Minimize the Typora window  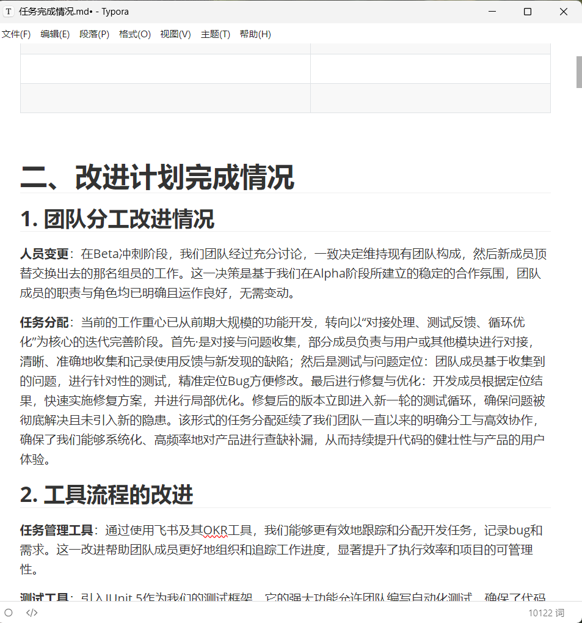(492, 12)
